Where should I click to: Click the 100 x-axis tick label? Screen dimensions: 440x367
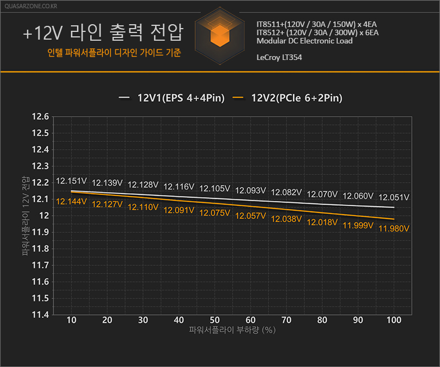click(x=394, y=320)
